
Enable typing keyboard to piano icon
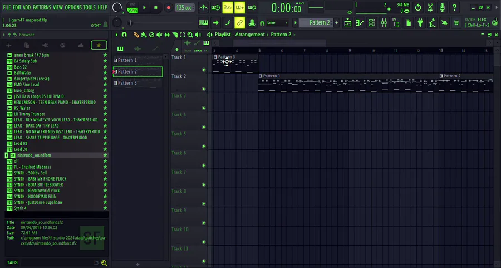point(204,23)
